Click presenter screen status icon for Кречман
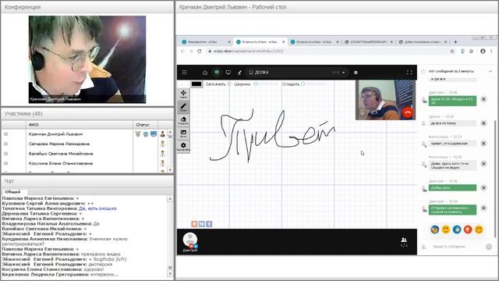Screen dimensions: 499x281 tap(154, 134)
